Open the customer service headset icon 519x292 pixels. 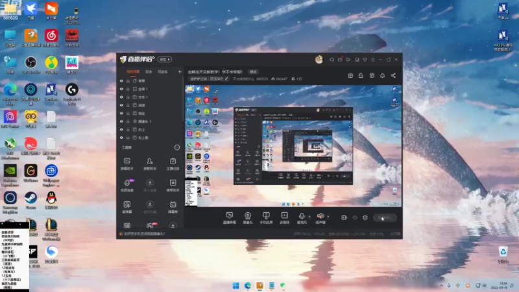point(332,60)
